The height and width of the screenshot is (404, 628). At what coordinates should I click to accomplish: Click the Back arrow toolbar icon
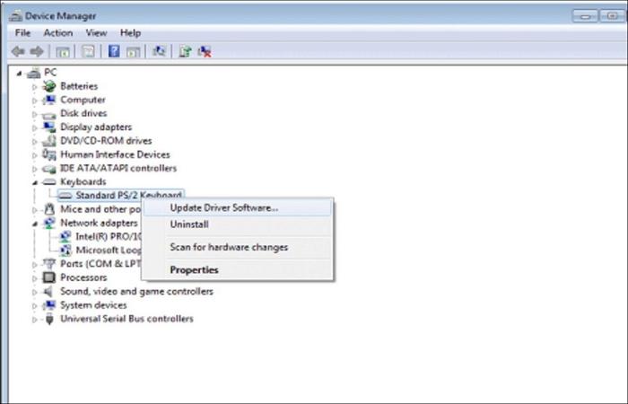tap(18, 51)
